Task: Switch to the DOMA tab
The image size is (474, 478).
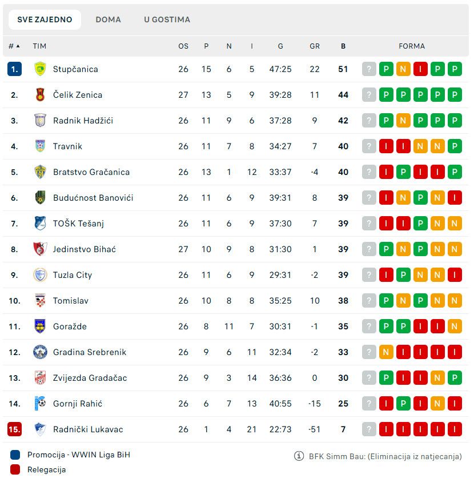Action: 108,19
